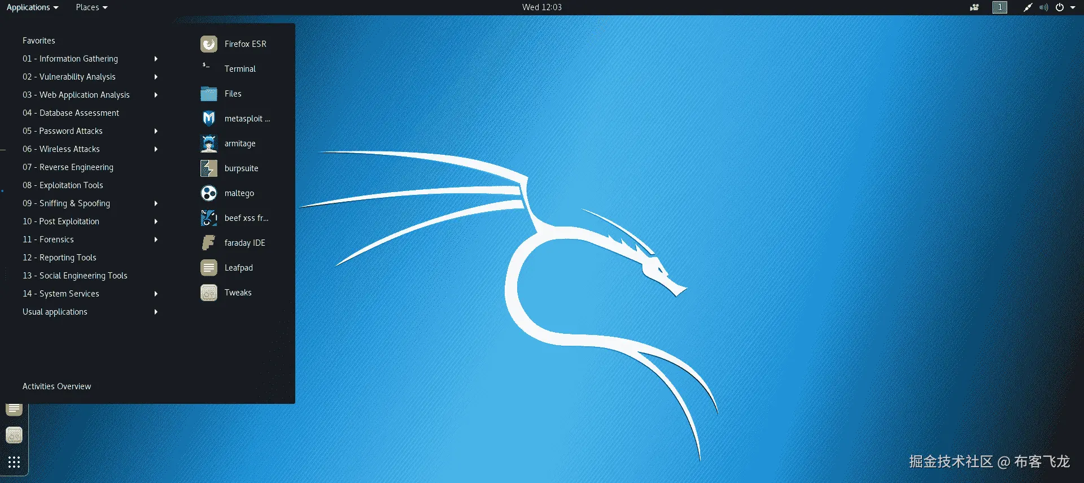
Task: Open 03 - Web Application Analysis category
Action: tap(76, 95)
